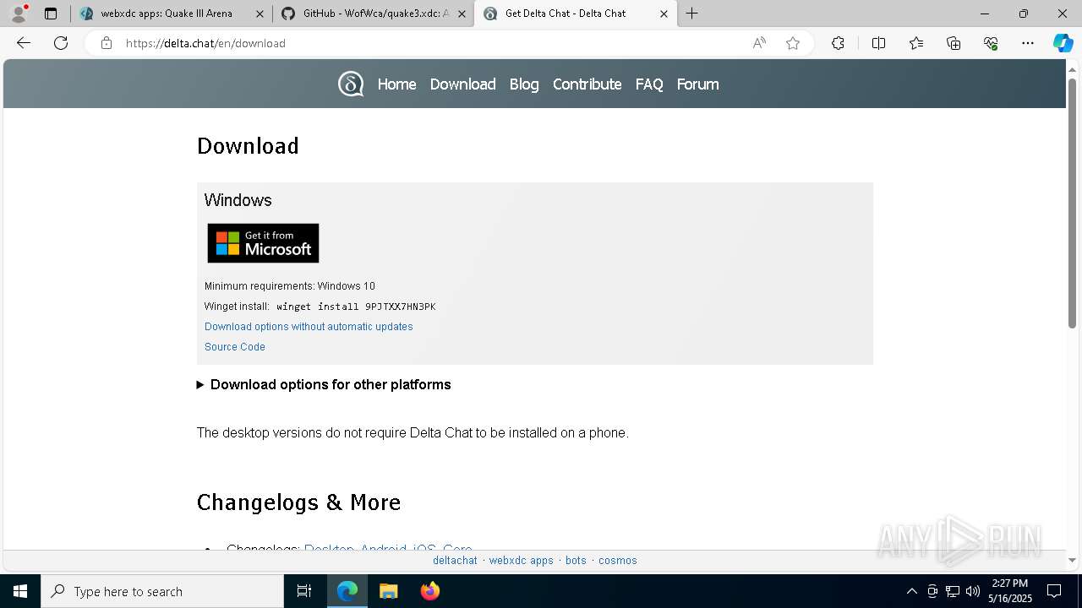Click Microsoft Edge taskbar icon
1082x608 pixels.
tap(347, 591)
